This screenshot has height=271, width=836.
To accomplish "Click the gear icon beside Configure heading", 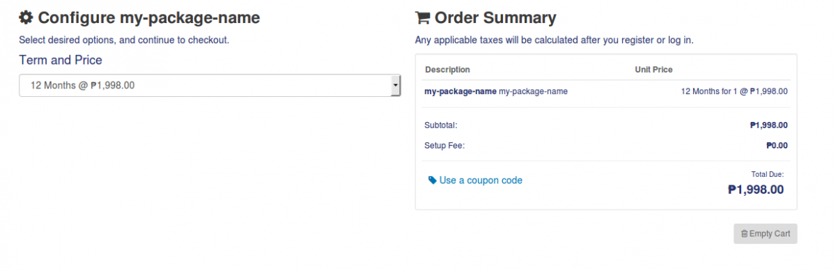I will (x=26, y=17).
